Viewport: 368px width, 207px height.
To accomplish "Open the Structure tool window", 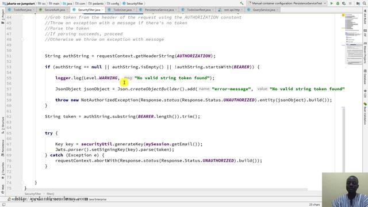I will point(2,125).
